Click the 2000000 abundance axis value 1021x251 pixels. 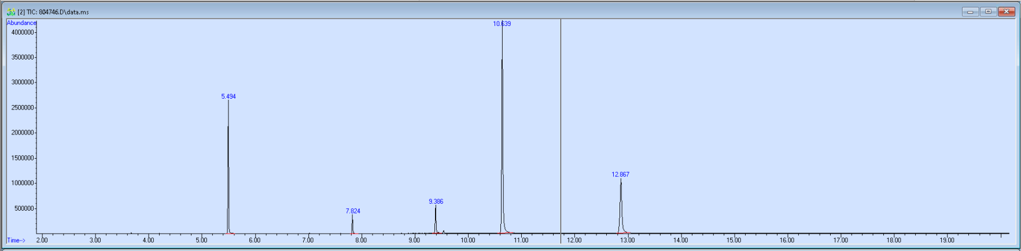pyautogui.click(x=23, y=133)
